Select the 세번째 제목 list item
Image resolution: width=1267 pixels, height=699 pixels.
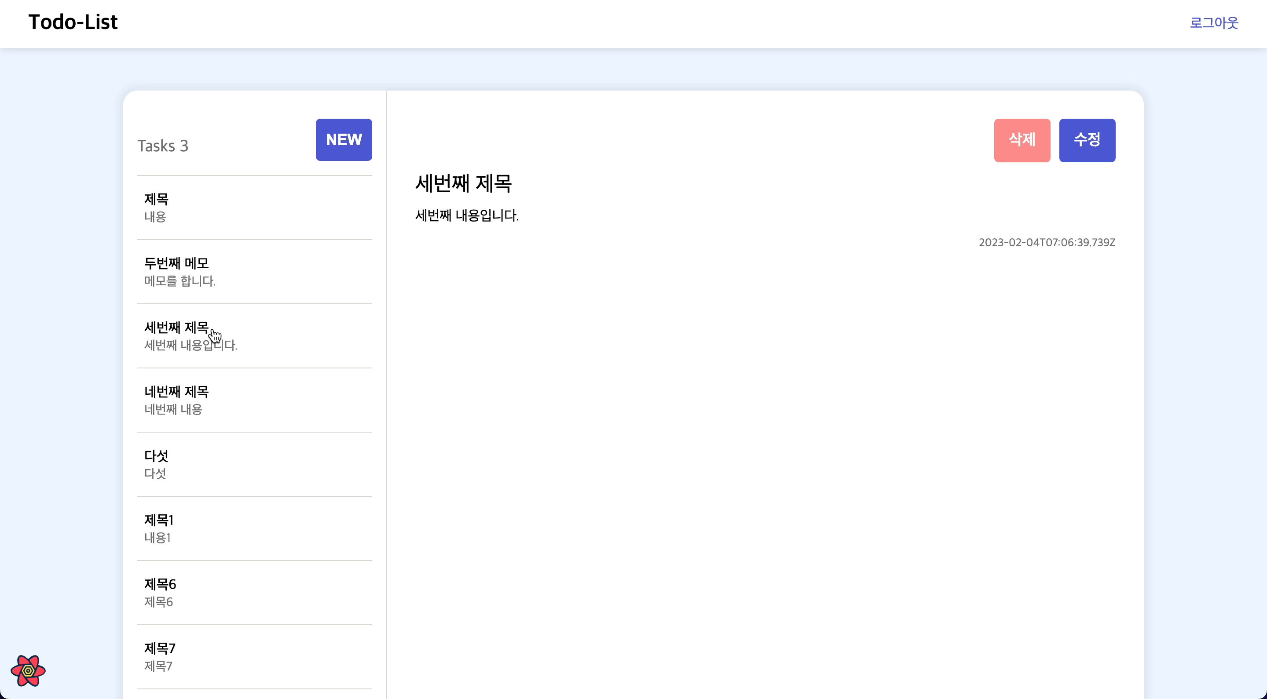[254, 336]
